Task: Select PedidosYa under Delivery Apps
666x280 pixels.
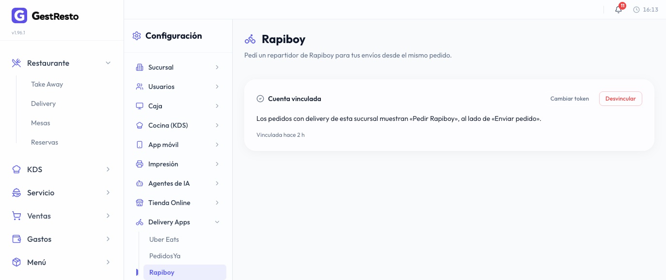Action: coord(165,256)
